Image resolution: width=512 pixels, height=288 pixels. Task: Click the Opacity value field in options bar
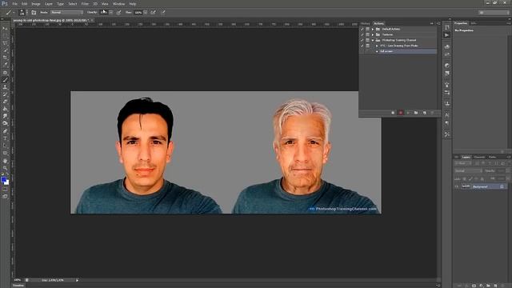pyautogui.click(x=103, y=13)
